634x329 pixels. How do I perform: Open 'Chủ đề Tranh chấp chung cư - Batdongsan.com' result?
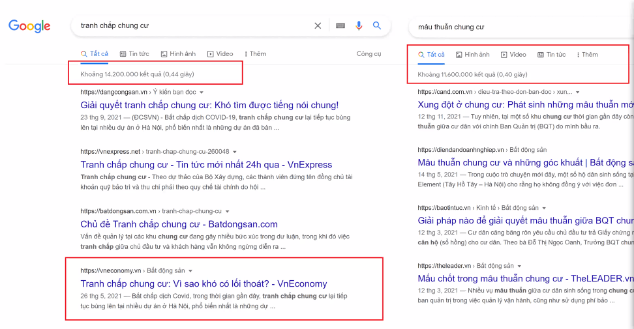179,224
